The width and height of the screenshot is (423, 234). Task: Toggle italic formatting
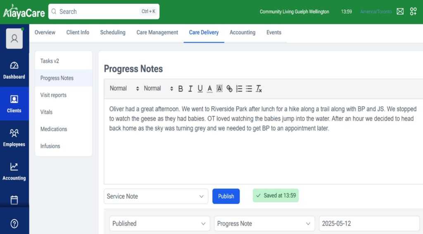click(x=190, y=89)
